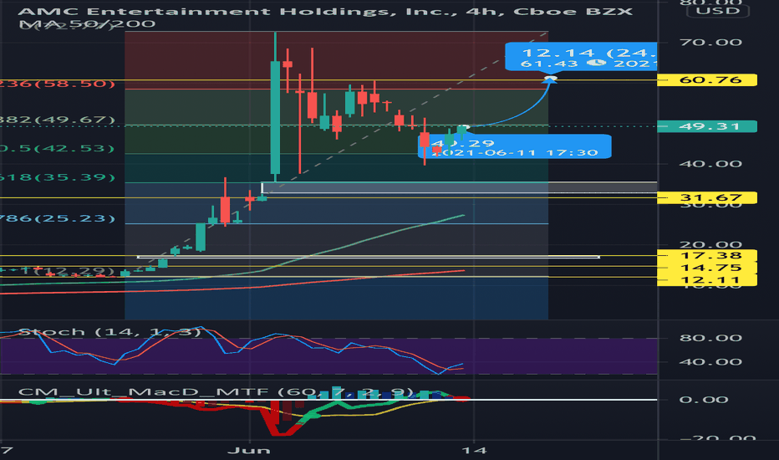Click the yellow 60.76 price label

pyautogui.click(x=707, y=79)
